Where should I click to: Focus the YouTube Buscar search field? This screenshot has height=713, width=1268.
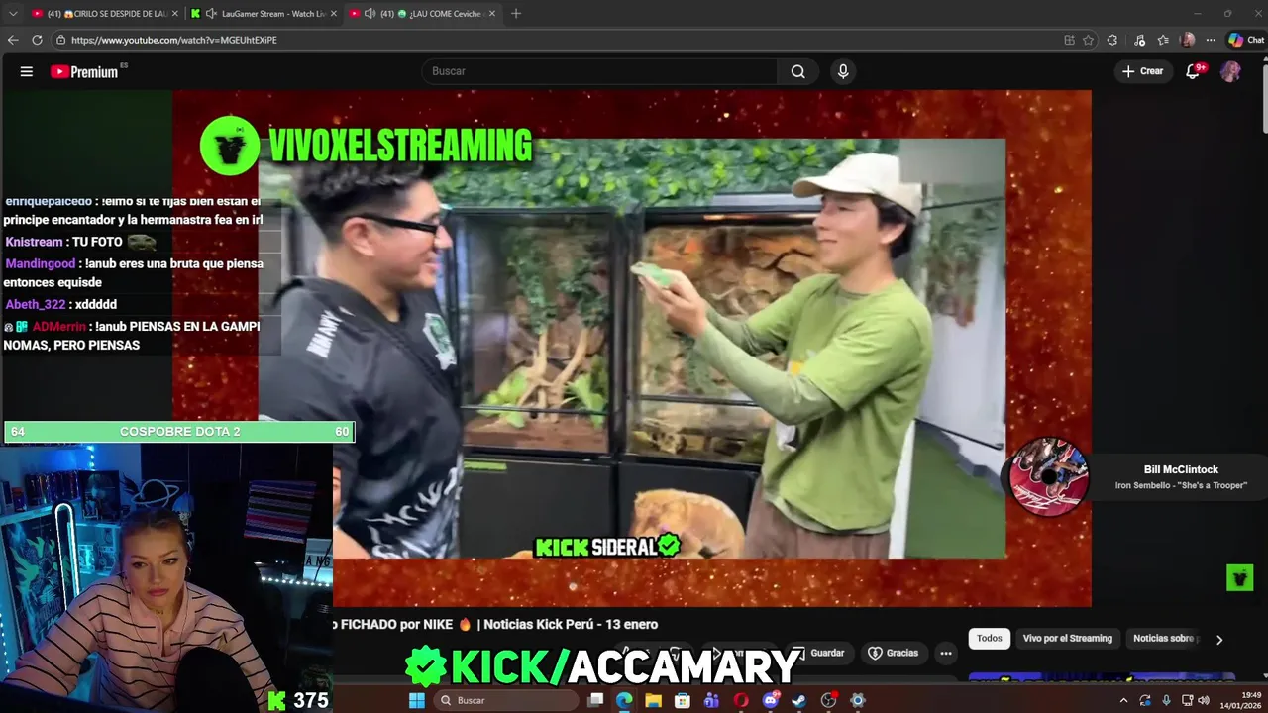[599, 71]
